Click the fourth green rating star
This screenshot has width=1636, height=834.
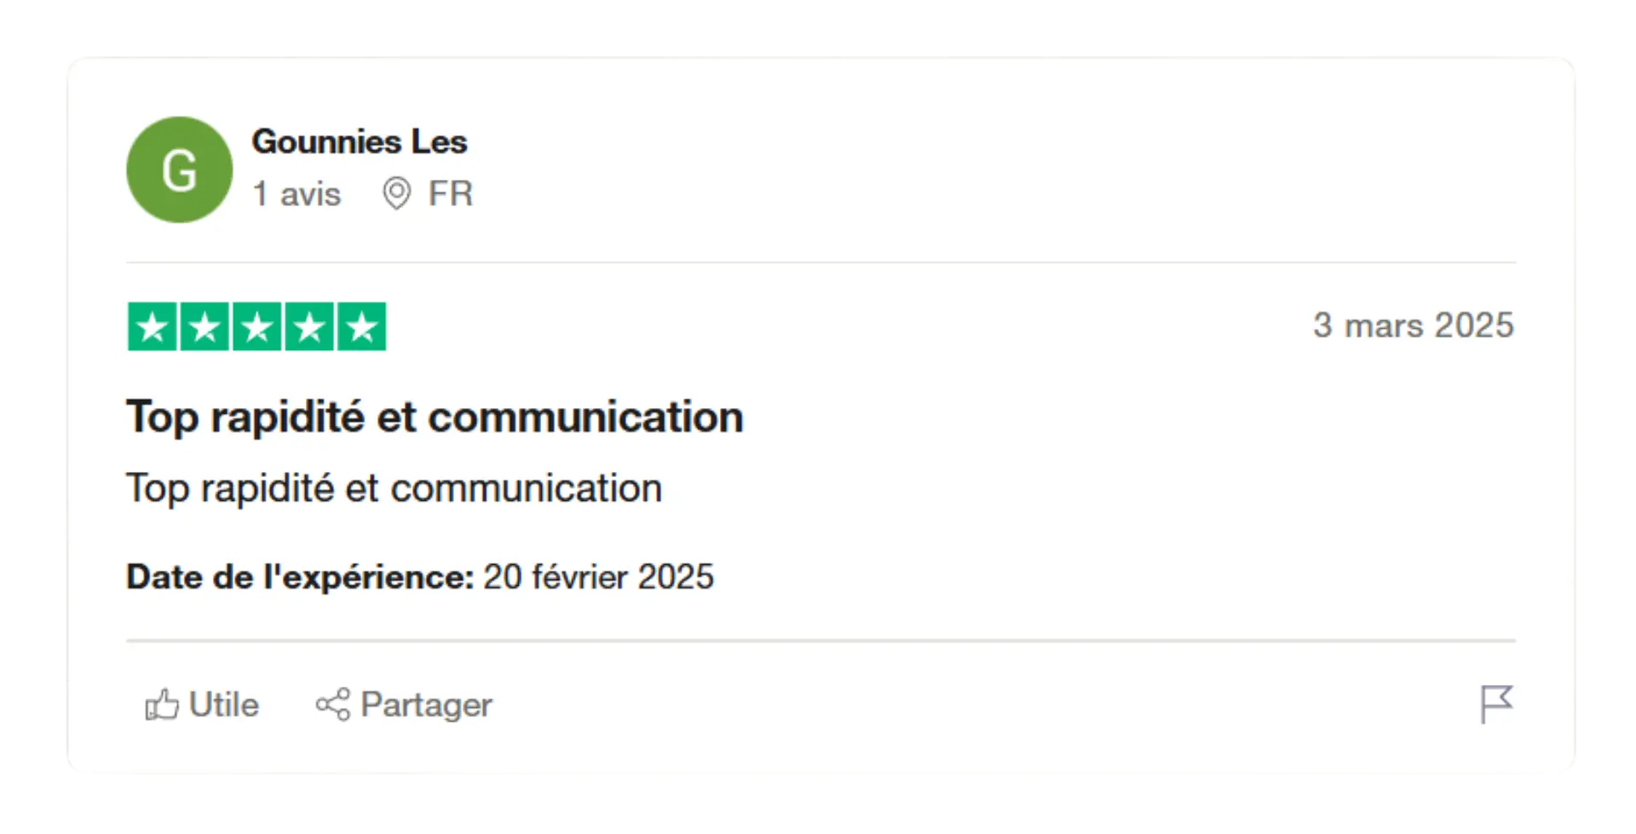309,326
